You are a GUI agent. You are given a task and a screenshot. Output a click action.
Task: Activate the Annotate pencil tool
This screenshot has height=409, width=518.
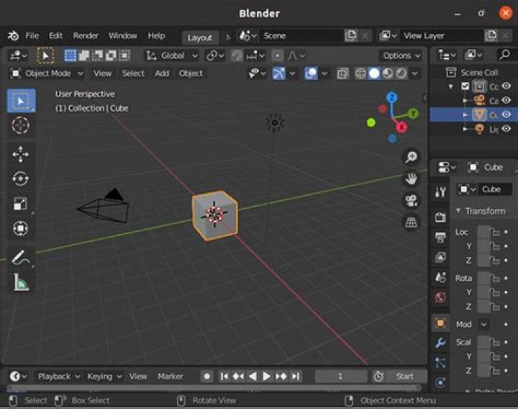coord(20,257)
